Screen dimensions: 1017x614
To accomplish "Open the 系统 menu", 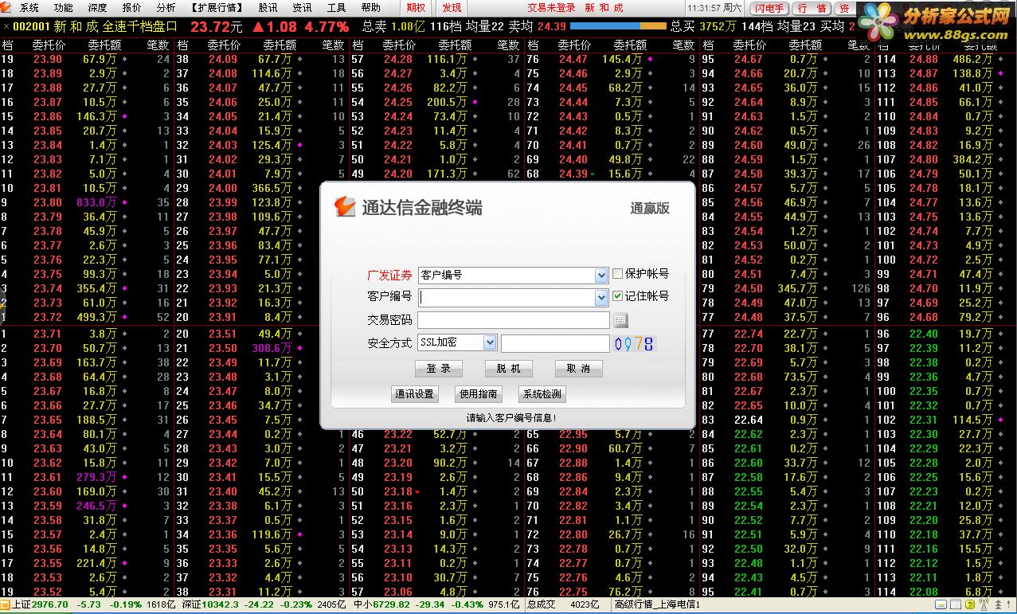I will click(x=29, y=8).
